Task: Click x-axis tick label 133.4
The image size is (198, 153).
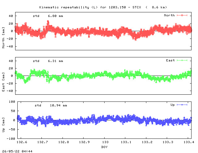Action: 189,142
